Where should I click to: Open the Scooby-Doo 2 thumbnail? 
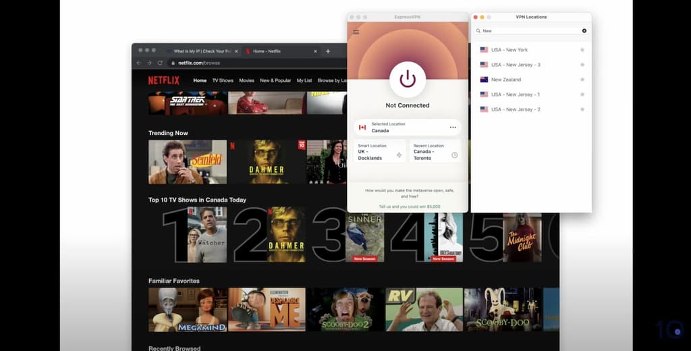[346, 310]
